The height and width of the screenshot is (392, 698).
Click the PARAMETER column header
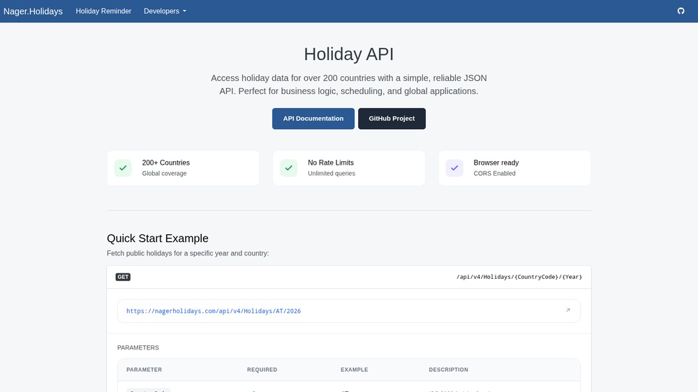pyautogui.click(x=144, y=370)
